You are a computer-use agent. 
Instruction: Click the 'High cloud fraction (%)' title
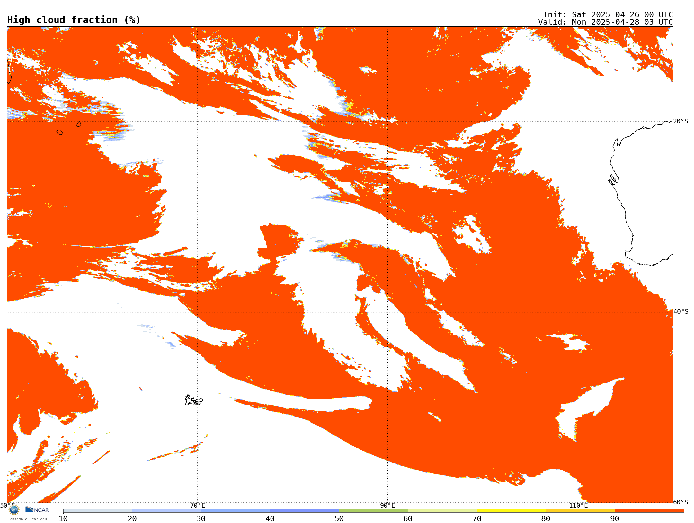tap(74, 20)
